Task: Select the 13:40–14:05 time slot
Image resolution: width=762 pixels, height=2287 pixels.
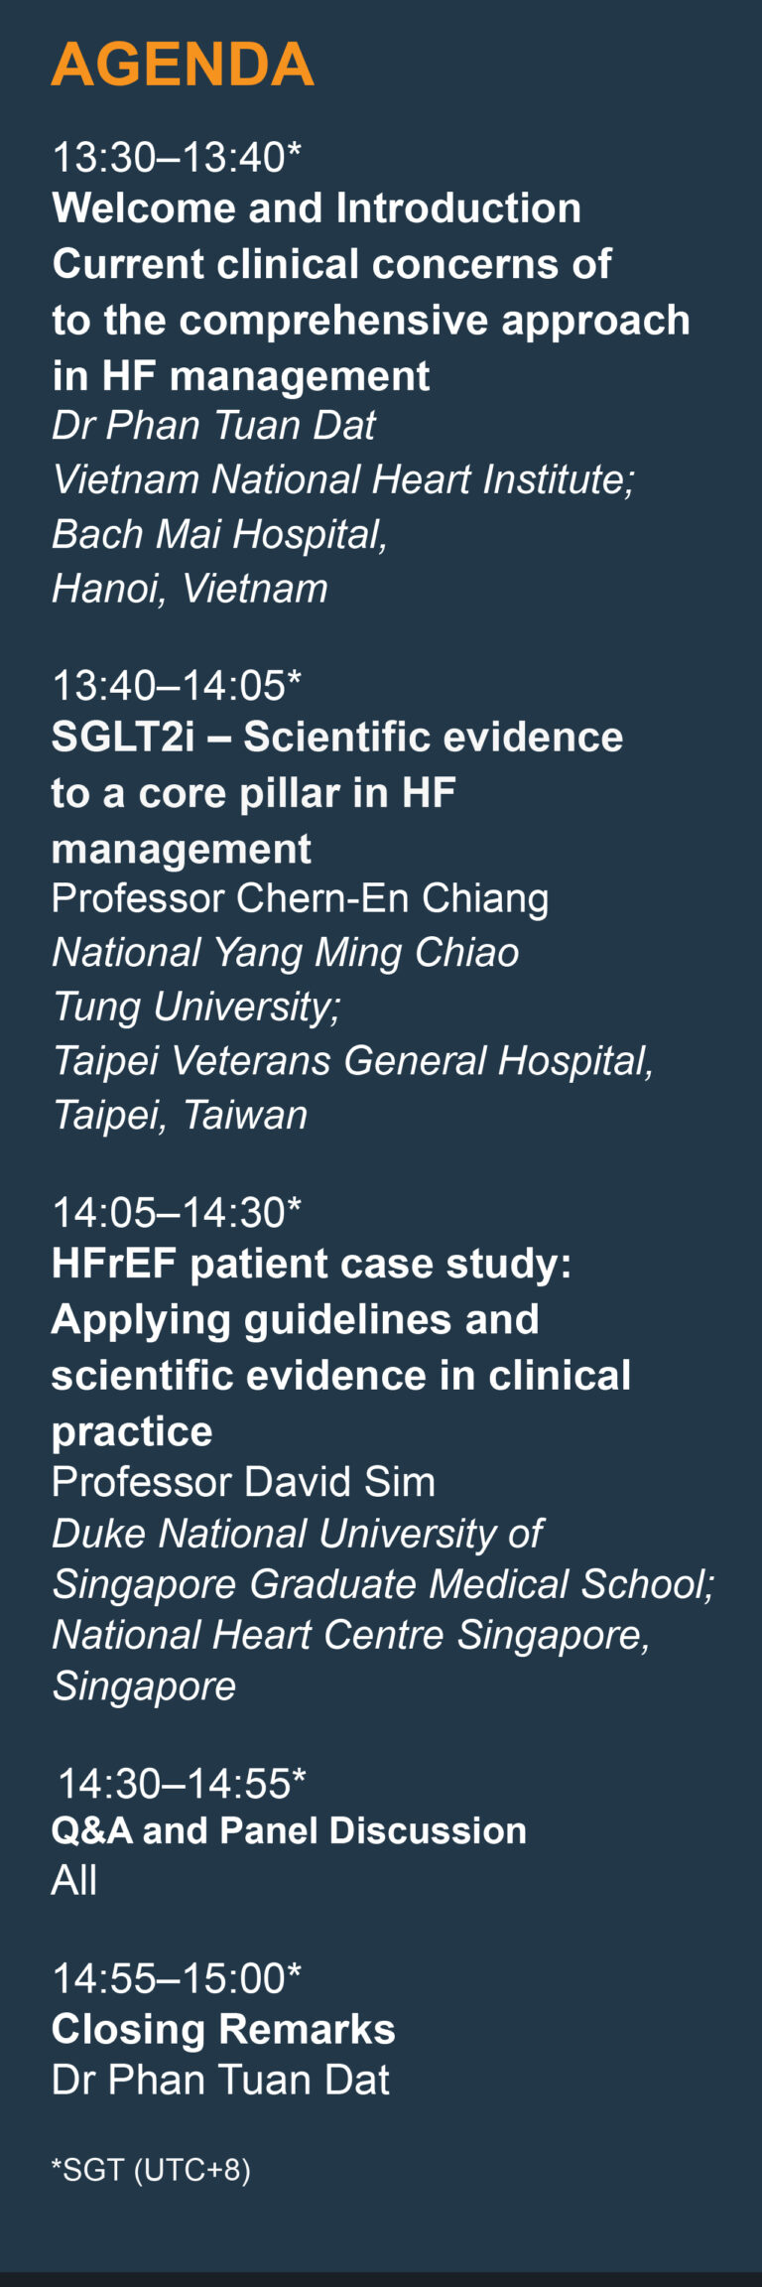Action: 177,686
